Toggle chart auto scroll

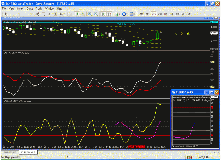coord(103,14)
